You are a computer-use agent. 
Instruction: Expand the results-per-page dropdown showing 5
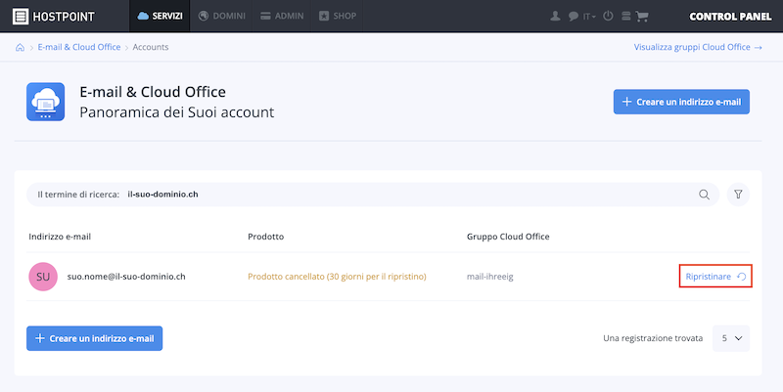pos(731,338)
